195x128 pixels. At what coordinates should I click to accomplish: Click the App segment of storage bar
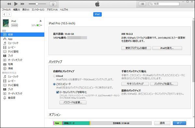58,123
